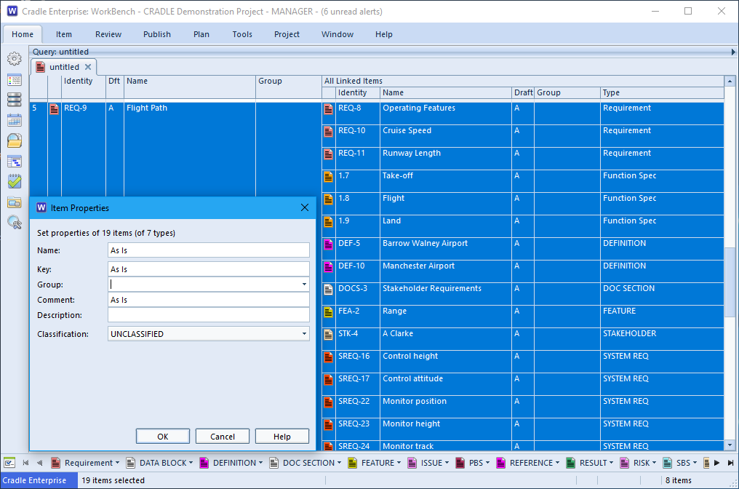The width and height of the screenshot is (739, 489).
Task: Click the Description input field
Action: coord(208,315)
